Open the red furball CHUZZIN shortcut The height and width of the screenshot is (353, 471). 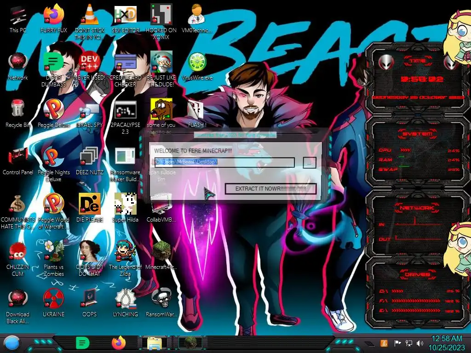click(x=18, y=251)
